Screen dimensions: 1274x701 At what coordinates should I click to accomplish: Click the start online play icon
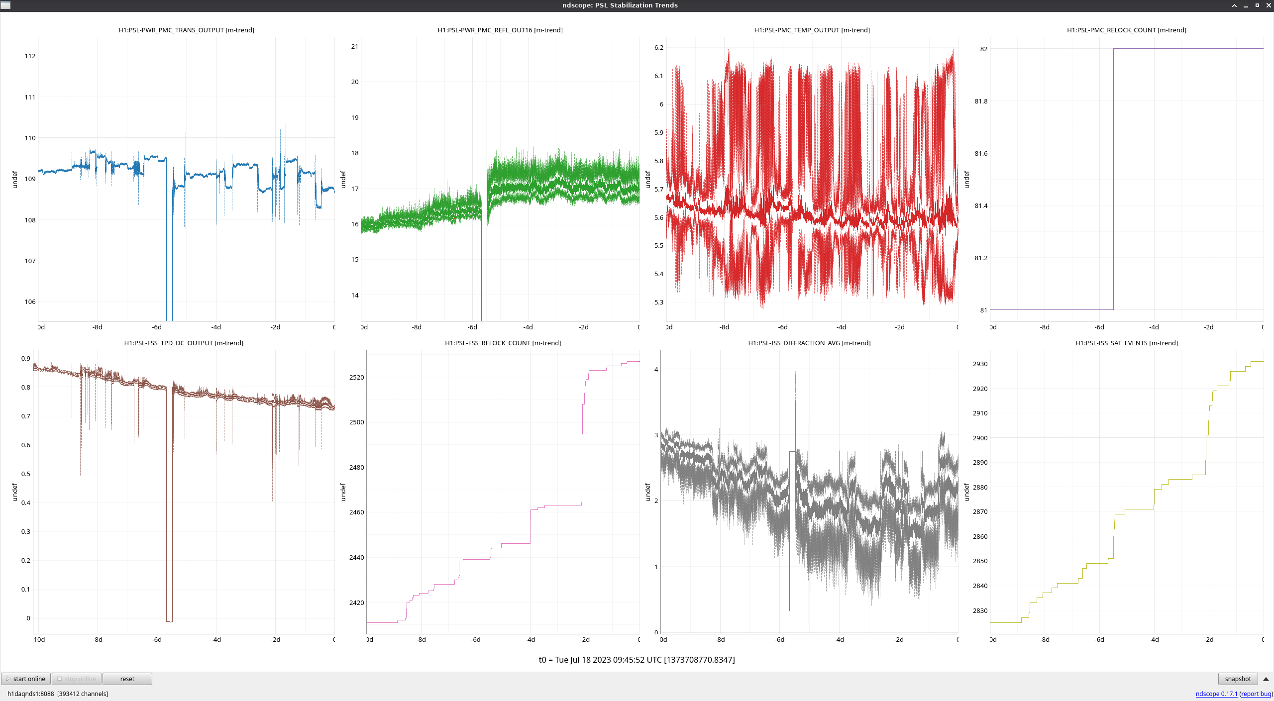8,679
